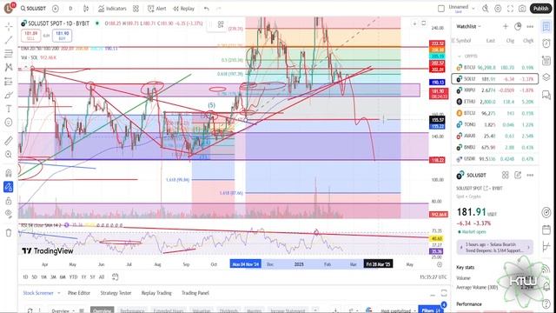Select the forecasting and measurement tool
This screenshot has width=556, height=313.
point(9,81)
